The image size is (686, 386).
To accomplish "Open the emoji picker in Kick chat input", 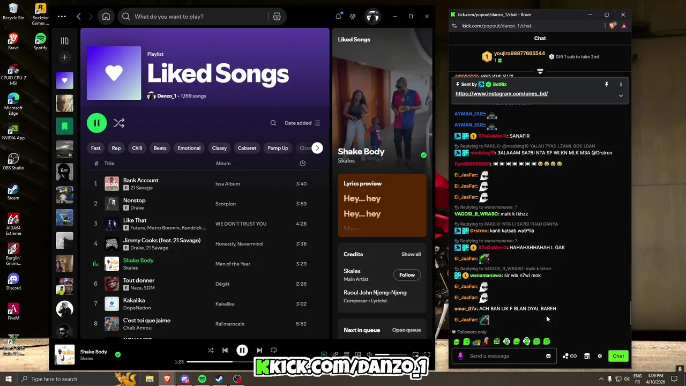I will [548, 356].
